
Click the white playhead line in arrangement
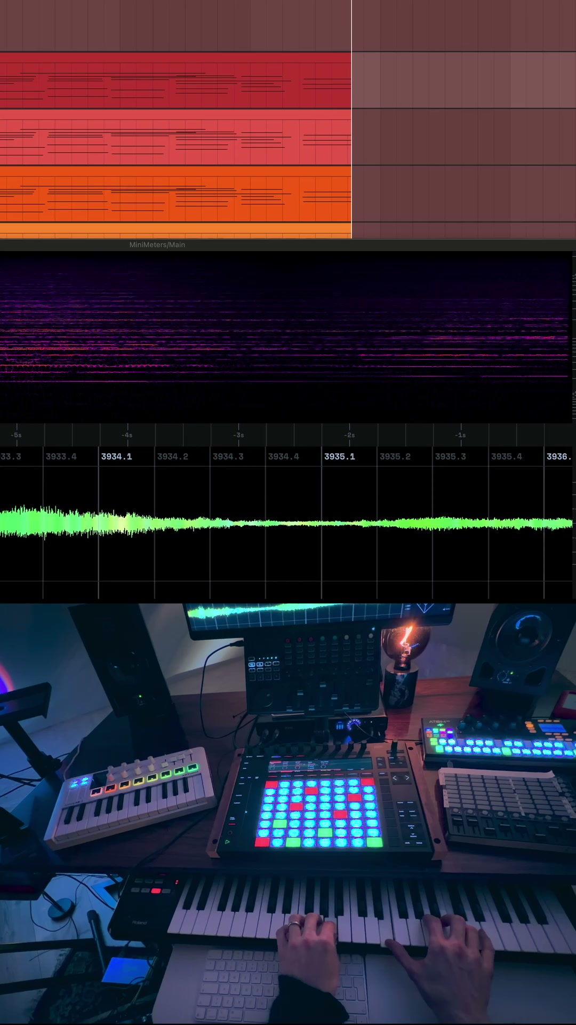tap(351, 119)
